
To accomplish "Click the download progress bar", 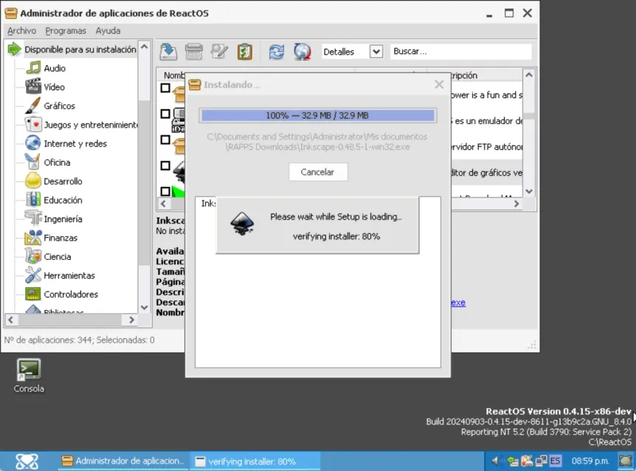I will pyautogui.click(x=317, y=115).
